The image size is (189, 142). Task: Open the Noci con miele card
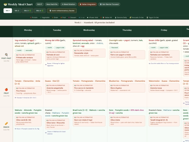(89, 121)
